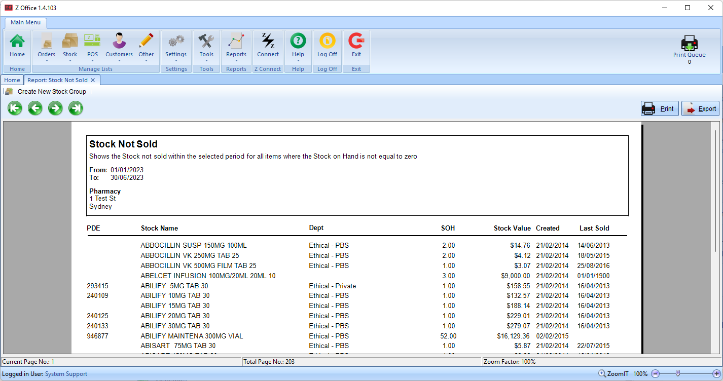Launch the Z Connect icon
Viewport: 723px width, 381px height.
pos(268,41)
